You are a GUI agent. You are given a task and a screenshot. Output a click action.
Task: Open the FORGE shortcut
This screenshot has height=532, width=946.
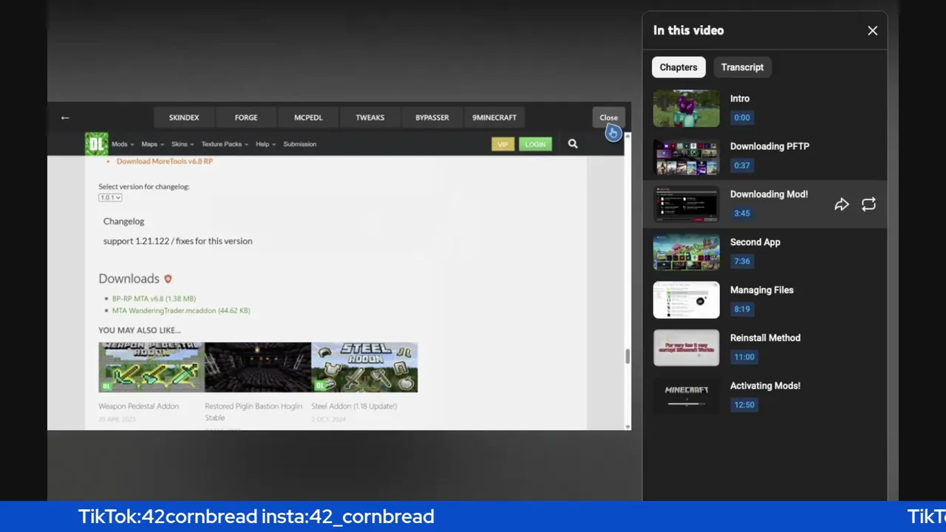[246, 117]
